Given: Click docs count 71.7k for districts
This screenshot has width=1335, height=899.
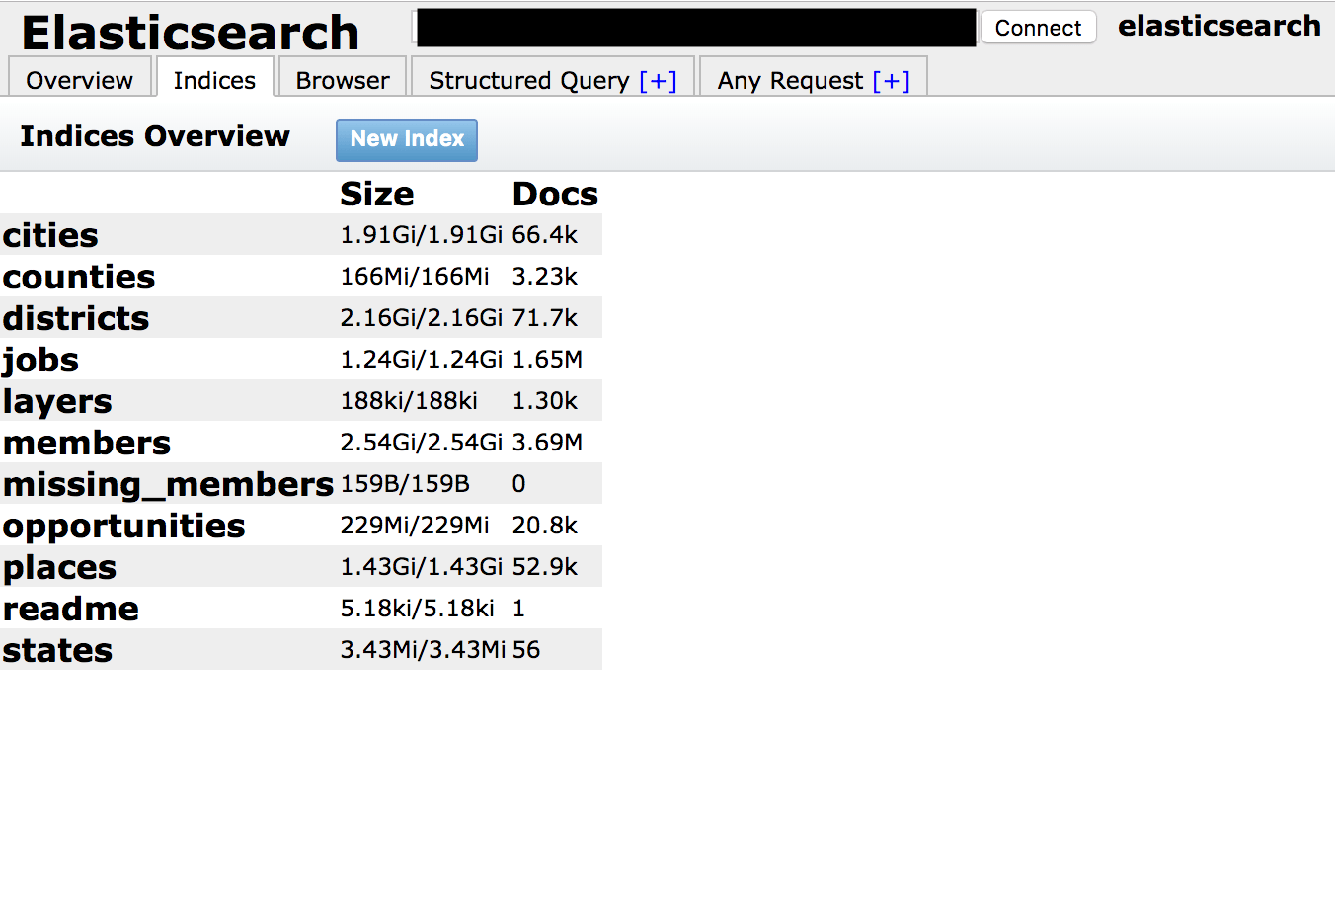Looking at the screenshot, I should coord(545,318).
